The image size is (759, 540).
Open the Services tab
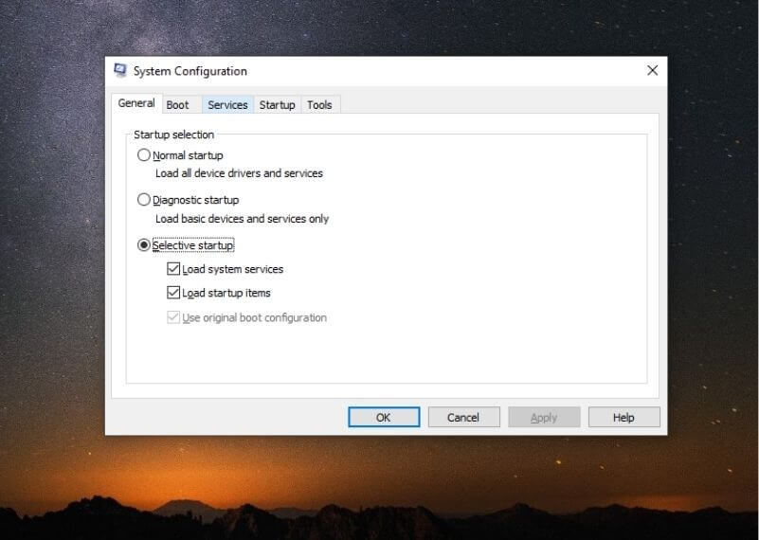pos(227,105)
